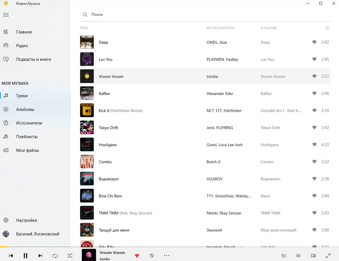The height and width of the screenshot is (261, 339).
Task: Pause playback
Action: [25, 256]
